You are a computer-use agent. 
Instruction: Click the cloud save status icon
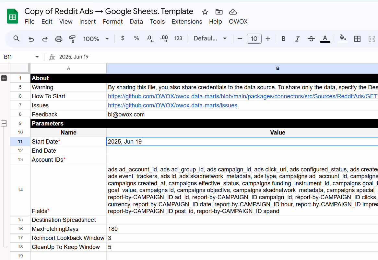pyautogui.click(x=233, y=12)
